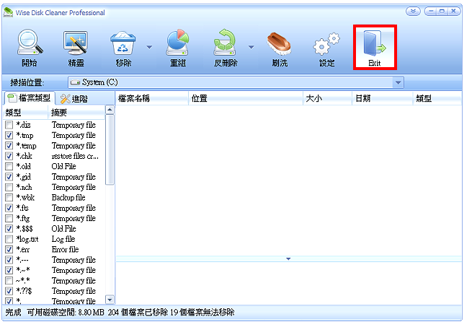Click status text 204 個檔案已移除
The height and width of the screenshot is (322, 472).
click(138, 312)
